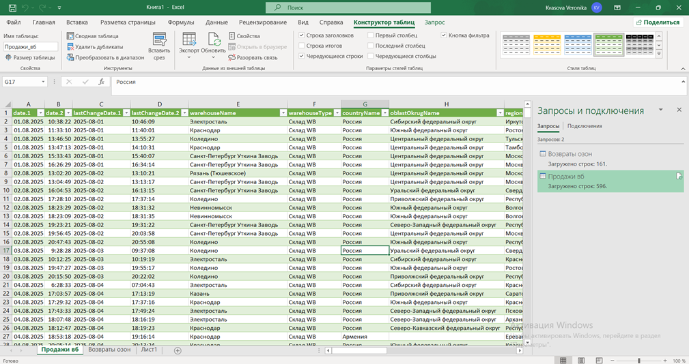Viewport: 689px width, 364px height.
Task: Open the Обновить dropdown arrow
Action: coord(214,57)
